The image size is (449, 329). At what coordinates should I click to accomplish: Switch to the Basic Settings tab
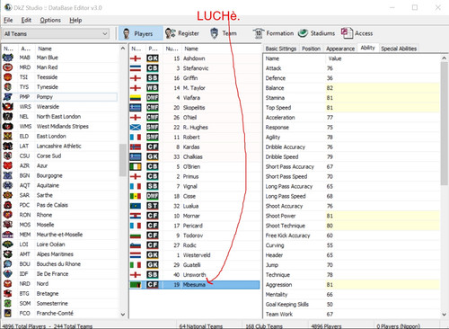coord(281,49)
